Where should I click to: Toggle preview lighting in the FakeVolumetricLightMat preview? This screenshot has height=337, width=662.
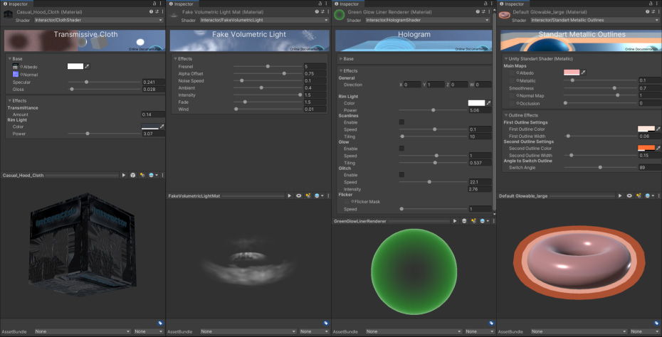point(308,196)
